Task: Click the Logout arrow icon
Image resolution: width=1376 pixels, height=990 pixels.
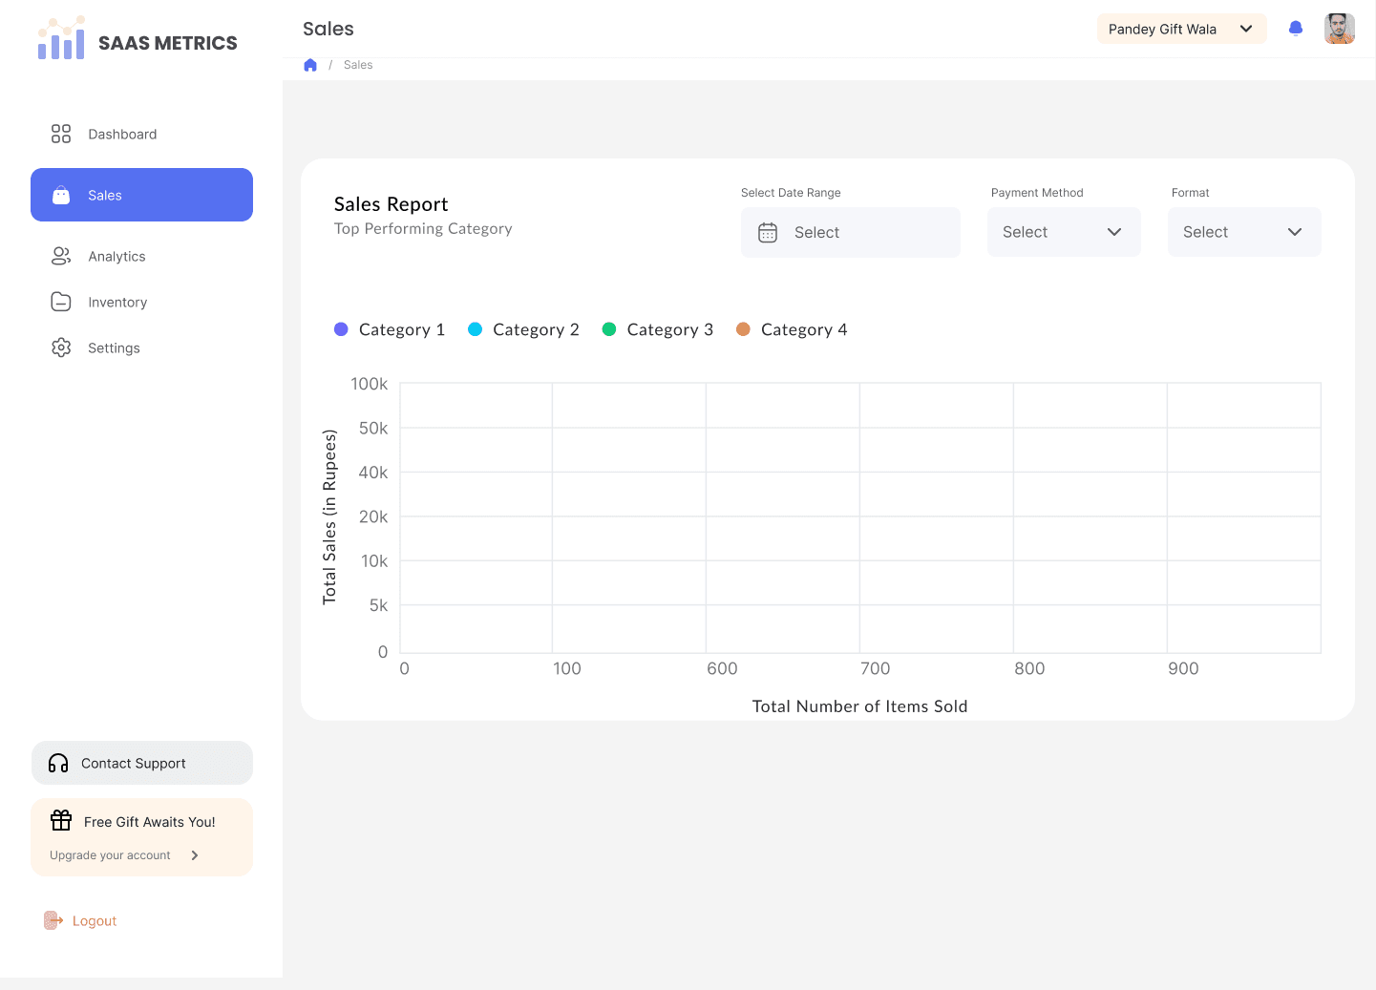Action: [x=53, y=920]
